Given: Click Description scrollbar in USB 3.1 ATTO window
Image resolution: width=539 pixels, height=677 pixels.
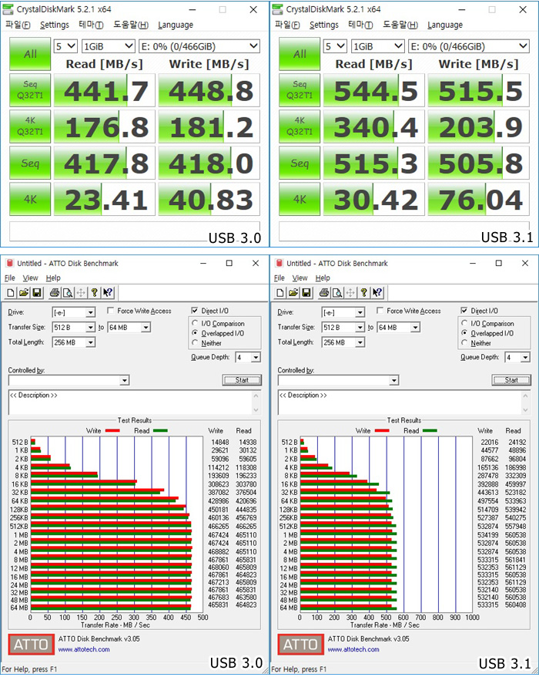Looking at the screenshot, I should [x=526, y=402].
